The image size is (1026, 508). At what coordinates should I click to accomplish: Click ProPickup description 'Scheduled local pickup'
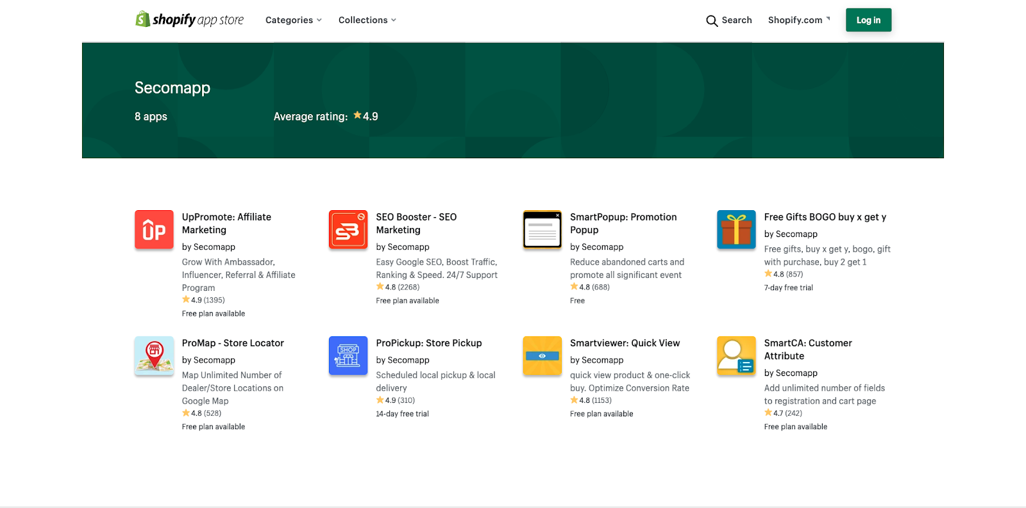(x=436, y=382)
